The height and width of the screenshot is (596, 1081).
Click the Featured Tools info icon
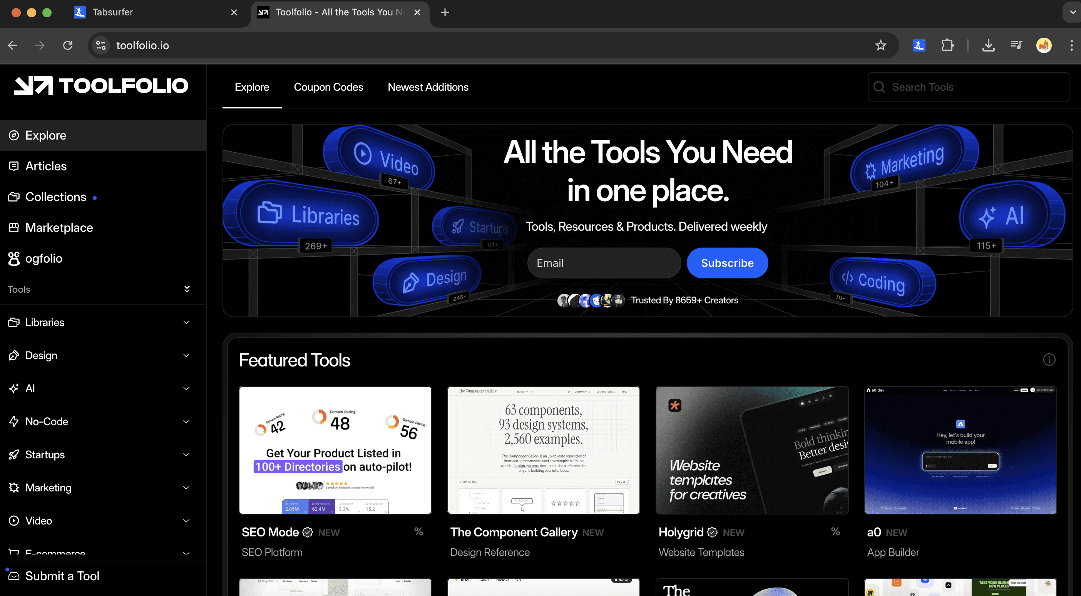pos(1049,360)
